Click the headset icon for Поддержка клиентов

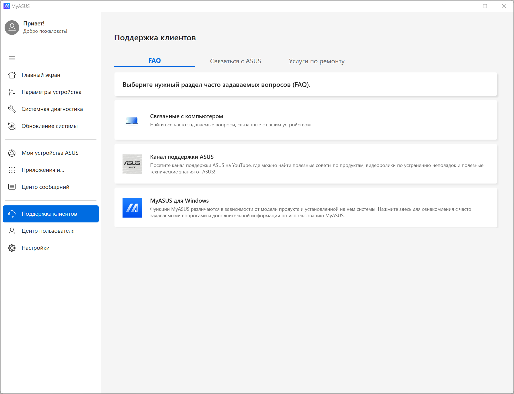click(x=12, y=214)
